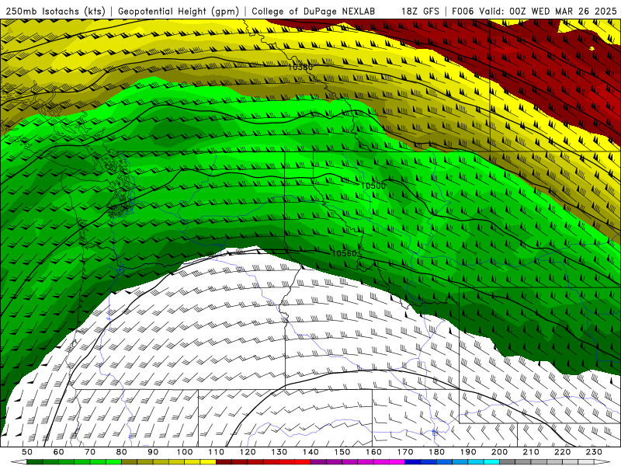Click the right arrow end of the colorbar
Screen dimensions: 621x466
tap(602, 462)
